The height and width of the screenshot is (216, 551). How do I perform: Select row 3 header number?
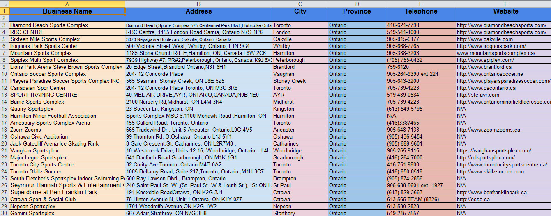5,25
